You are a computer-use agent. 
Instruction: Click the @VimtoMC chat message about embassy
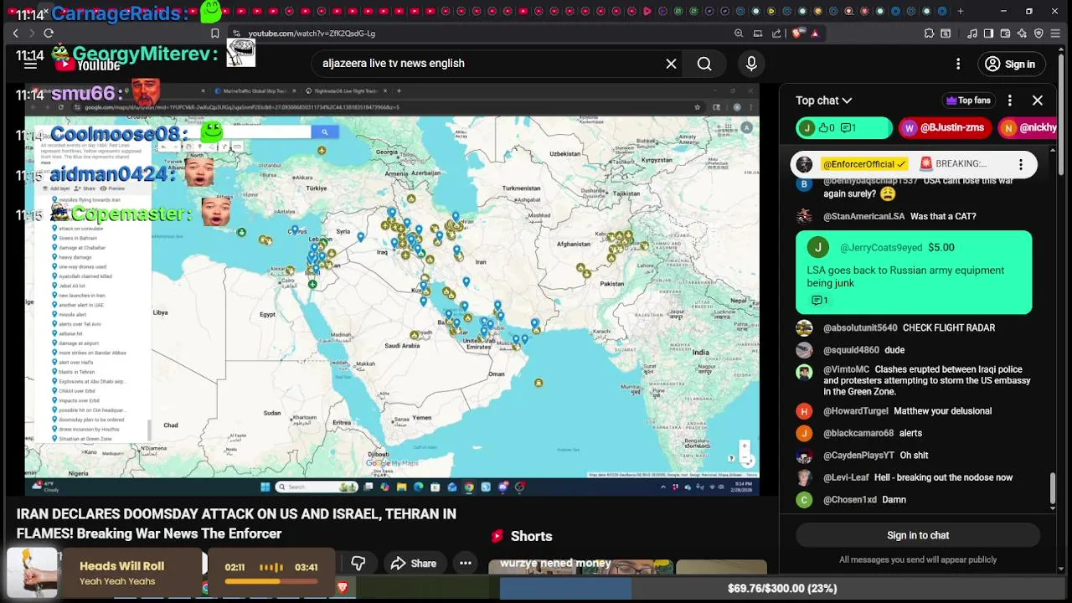pyautogui.click(x=915, y=380)
